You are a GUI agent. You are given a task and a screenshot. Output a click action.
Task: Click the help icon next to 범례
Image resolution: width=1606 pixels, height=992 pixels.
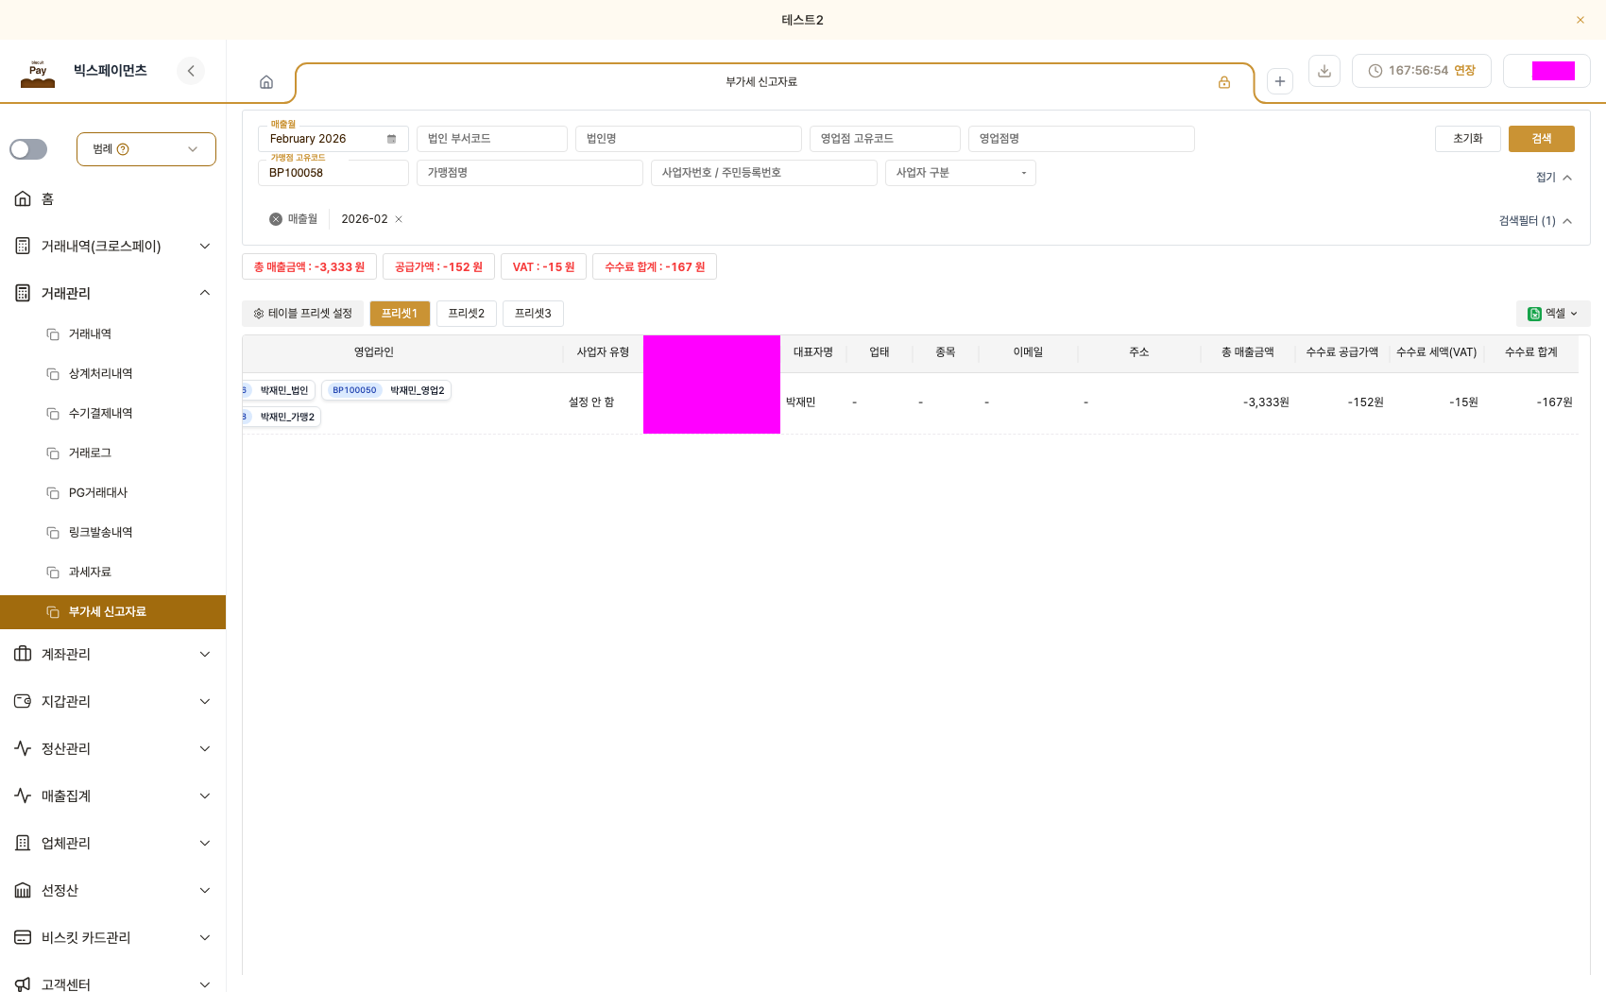[123, 149]
